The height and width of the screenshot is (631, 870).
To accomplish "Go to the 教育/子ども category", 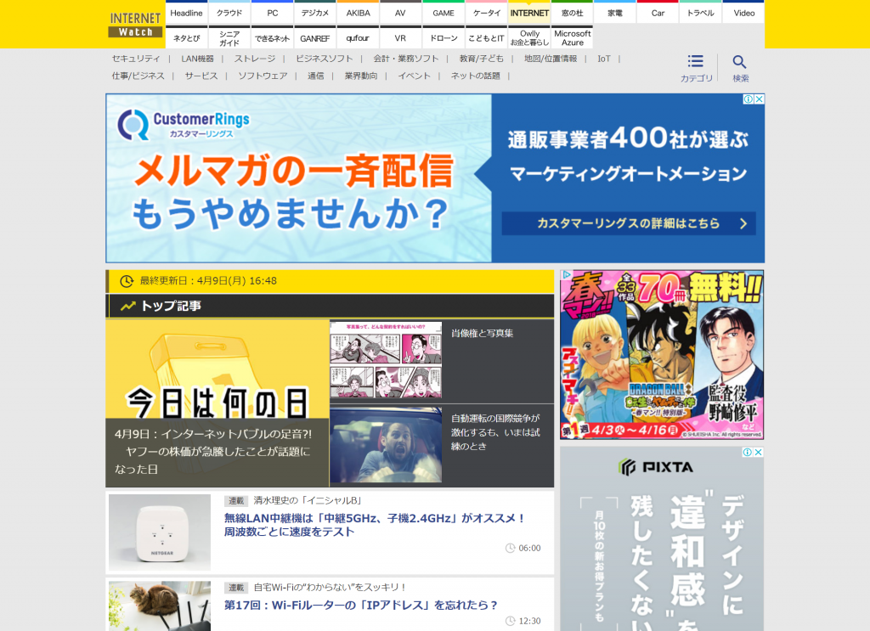I will (482, 59).
